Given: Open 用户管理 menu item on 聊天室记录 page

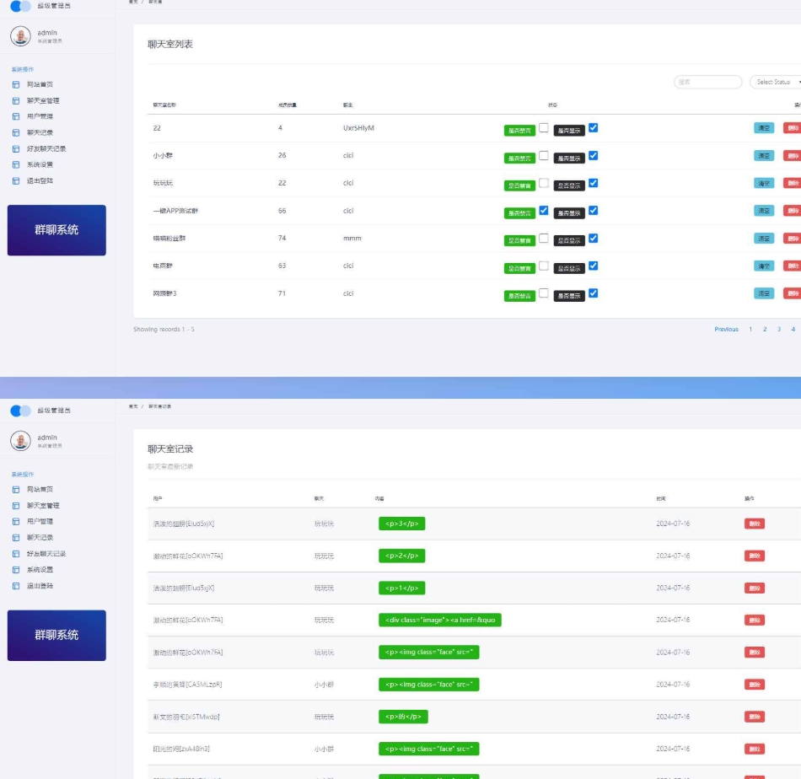Looking at the screenshot, I should point(40,522).
